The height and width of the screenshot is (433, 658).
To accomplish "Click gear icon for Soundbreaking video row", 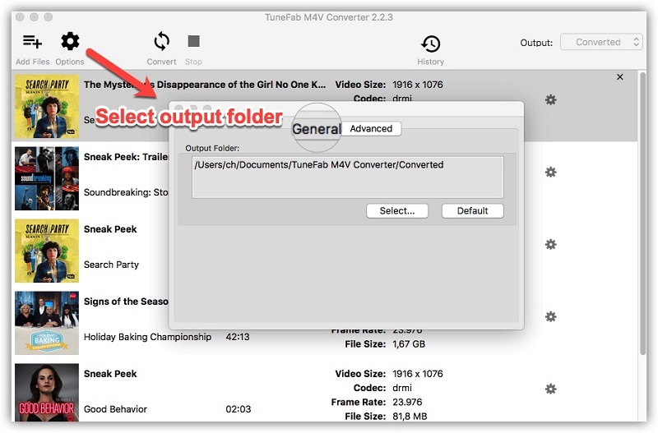I will [x=551, y=172].
